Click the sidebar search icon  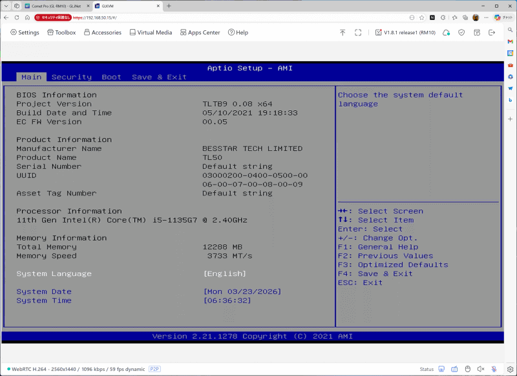[x=510, y=30]
